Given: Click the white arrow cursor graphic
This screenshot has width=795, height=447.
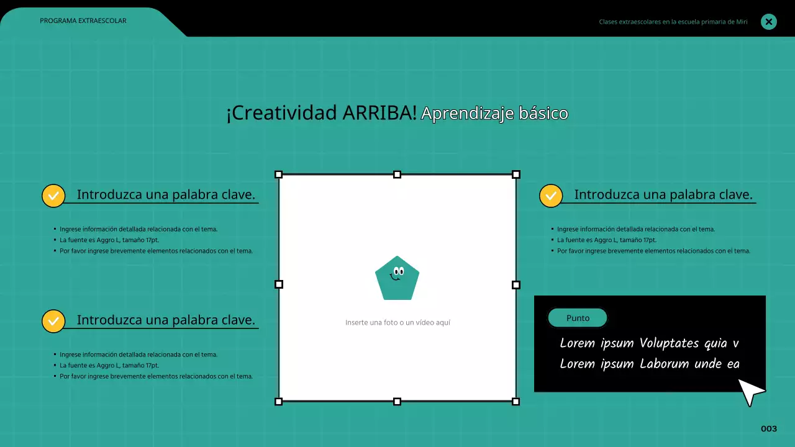Looking at the screenshot, I should (x=751, y=391).
